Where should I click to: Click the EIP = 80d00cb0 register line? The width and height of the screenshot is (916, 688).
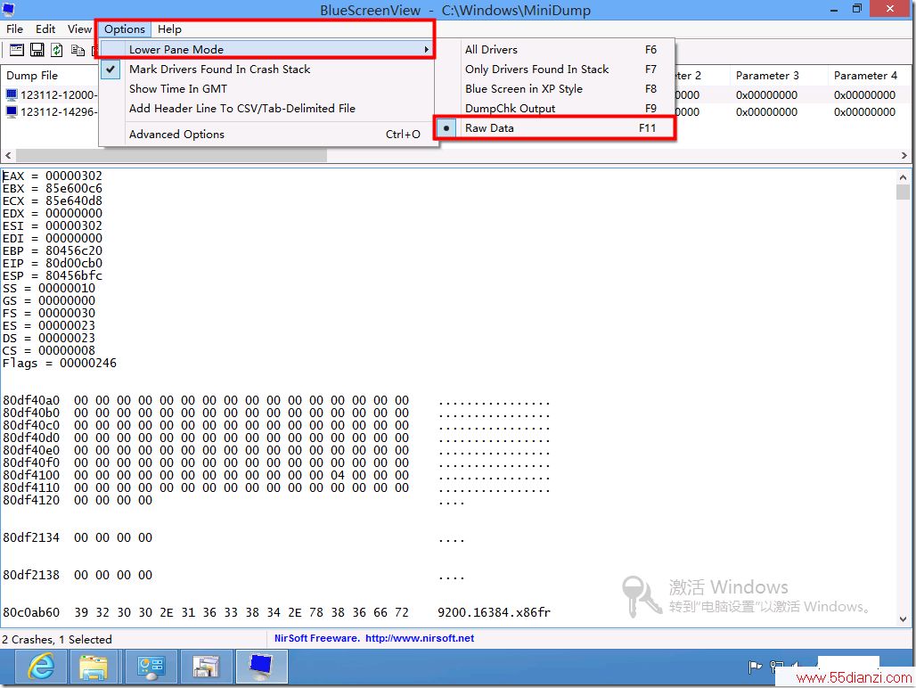[53, 264]
